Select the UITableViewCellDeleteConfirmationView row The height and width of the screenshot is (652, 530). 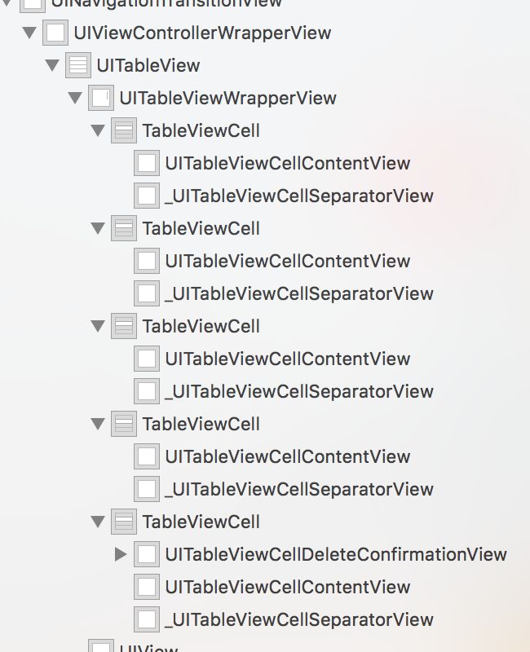311,554
